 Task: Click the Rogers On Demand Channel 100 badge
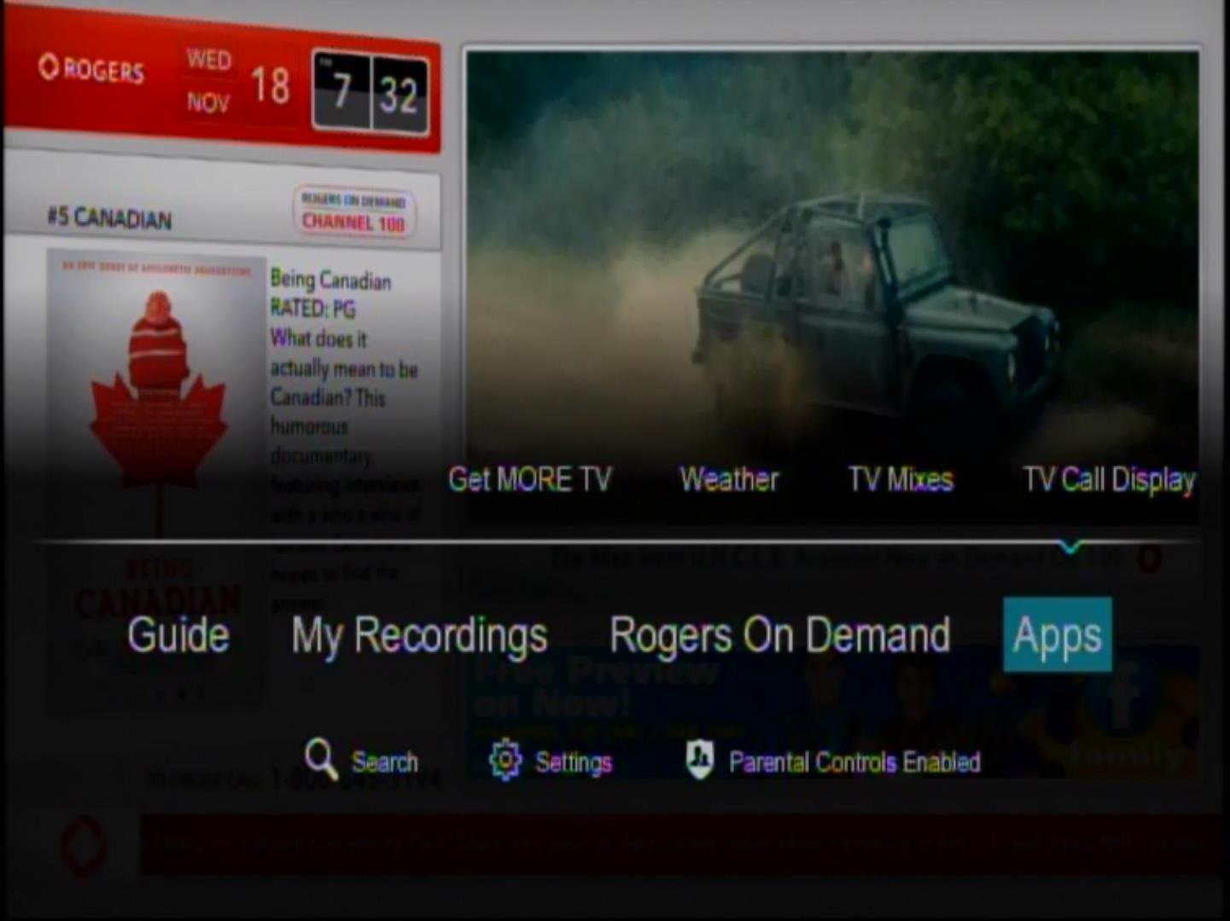coord(353,212)
